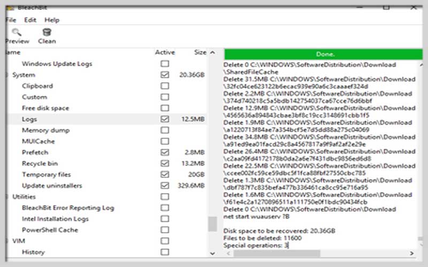The height and width of the screenshot is (267, 428).
Task: Tick the Clipboard checkbox
Action: (x=165, y=86)
